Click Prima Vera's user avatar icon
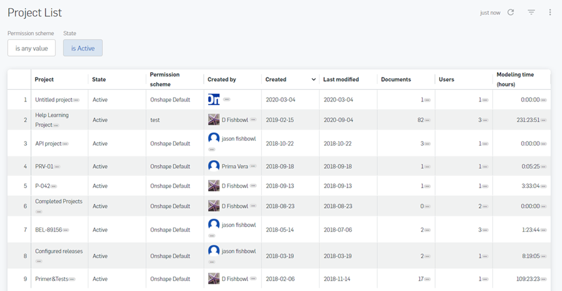This screenshot has height=291, width=562. (x=214, y=166)
